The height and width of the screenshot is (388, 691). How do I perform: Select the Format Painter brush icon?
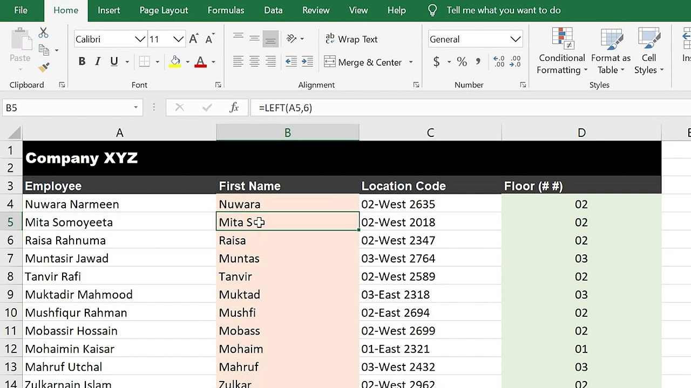(44, 68)
